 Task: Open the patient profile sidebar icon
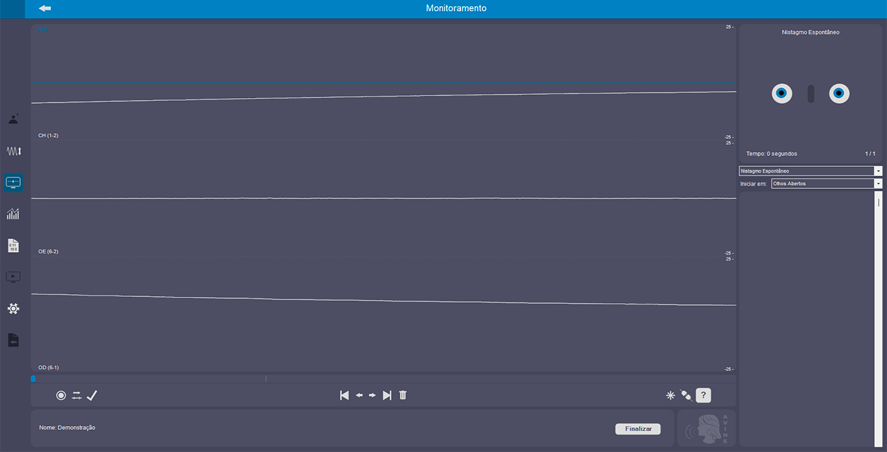click(x=14, y=119)
